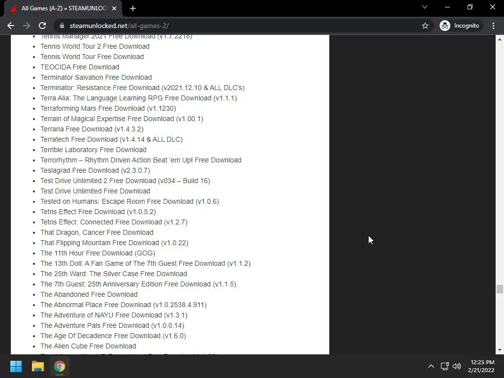The height and width of the screenshot is (378, 504).
Task: Open The Abandoned Free Download link
Action: tap(89, 294)
